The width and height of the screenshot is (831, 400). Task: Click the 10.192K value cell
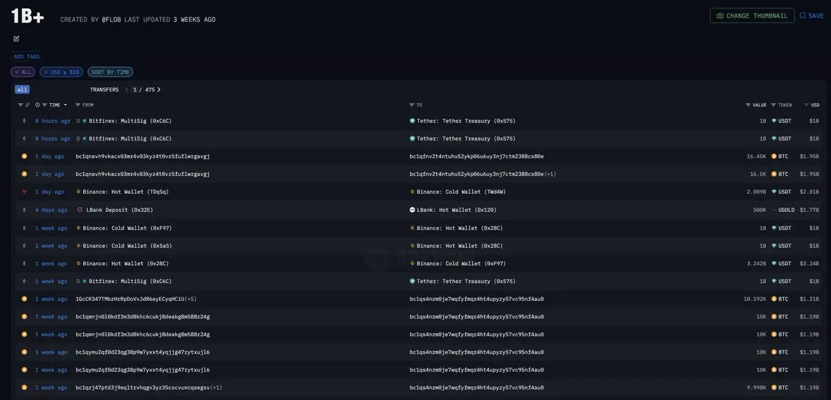point(755,299)
